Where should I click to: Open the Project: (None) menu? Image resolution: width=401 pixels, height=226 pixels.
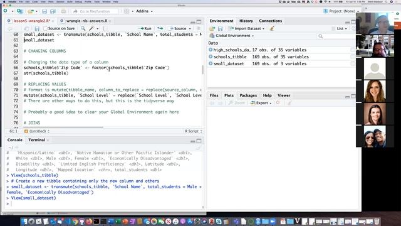pos(341,11)
